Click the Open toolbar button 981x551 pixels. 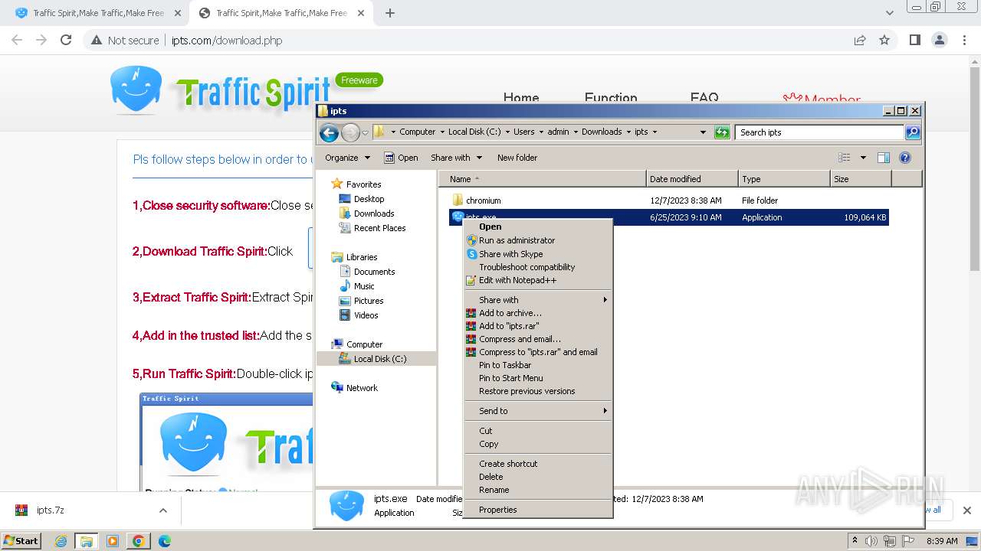(x=401, y=158)
